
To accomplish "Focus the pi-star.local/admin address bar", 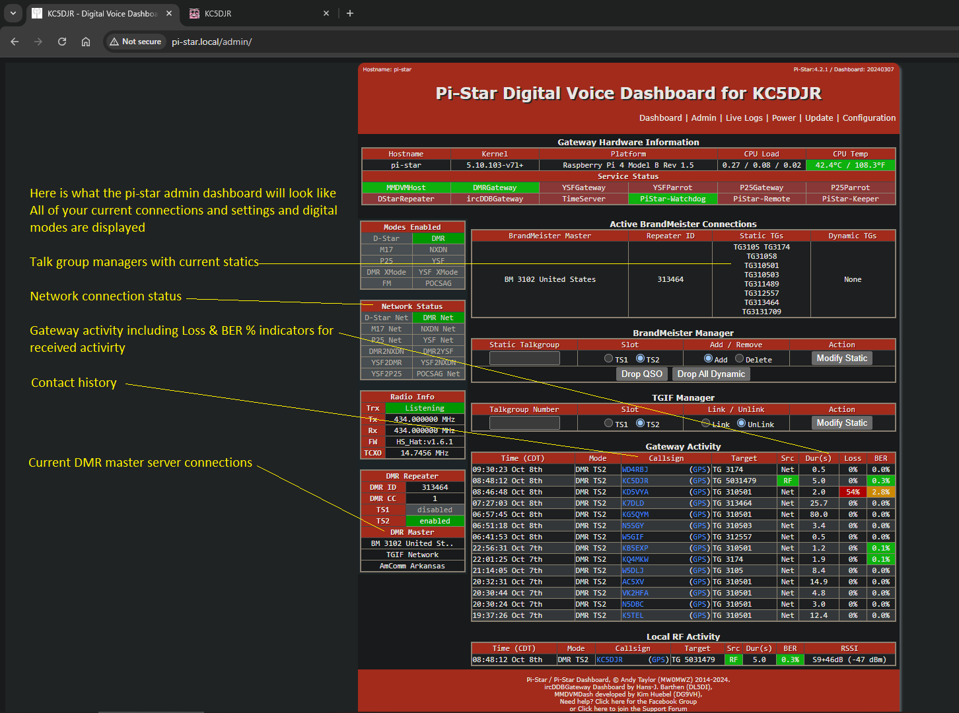I will pyautogui.click(x=211, y=42).
